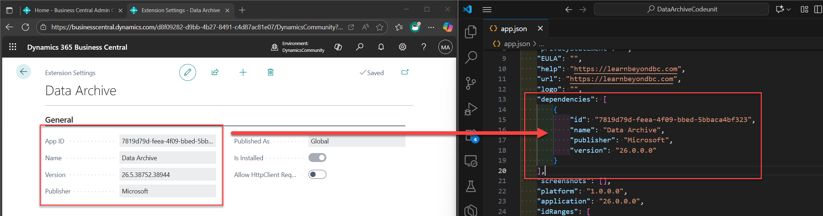Select the app.json editor tab
The width and height of the screenshot is (823, 216).
tap(514, 29)
